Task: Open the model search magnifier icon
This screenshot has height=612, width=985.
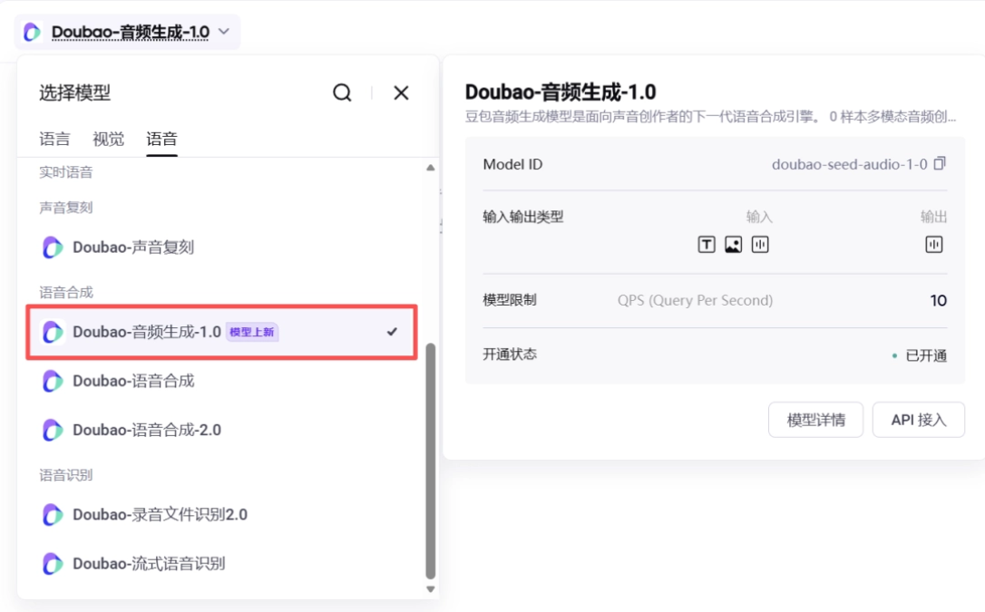Action: click(x=342, y=92)
